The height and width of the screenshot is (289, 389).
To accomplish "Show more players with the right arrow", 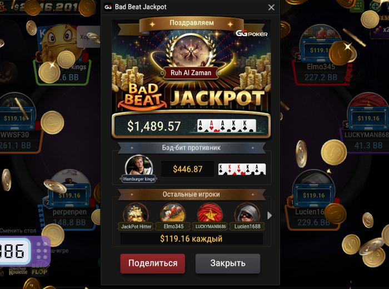I will point(270,216).
